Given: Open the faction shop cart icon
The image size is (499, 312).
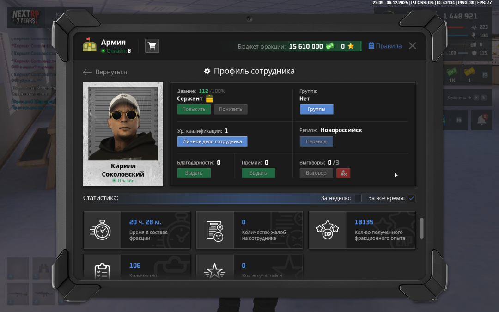Looking at the screenshot, I should 152,46.
